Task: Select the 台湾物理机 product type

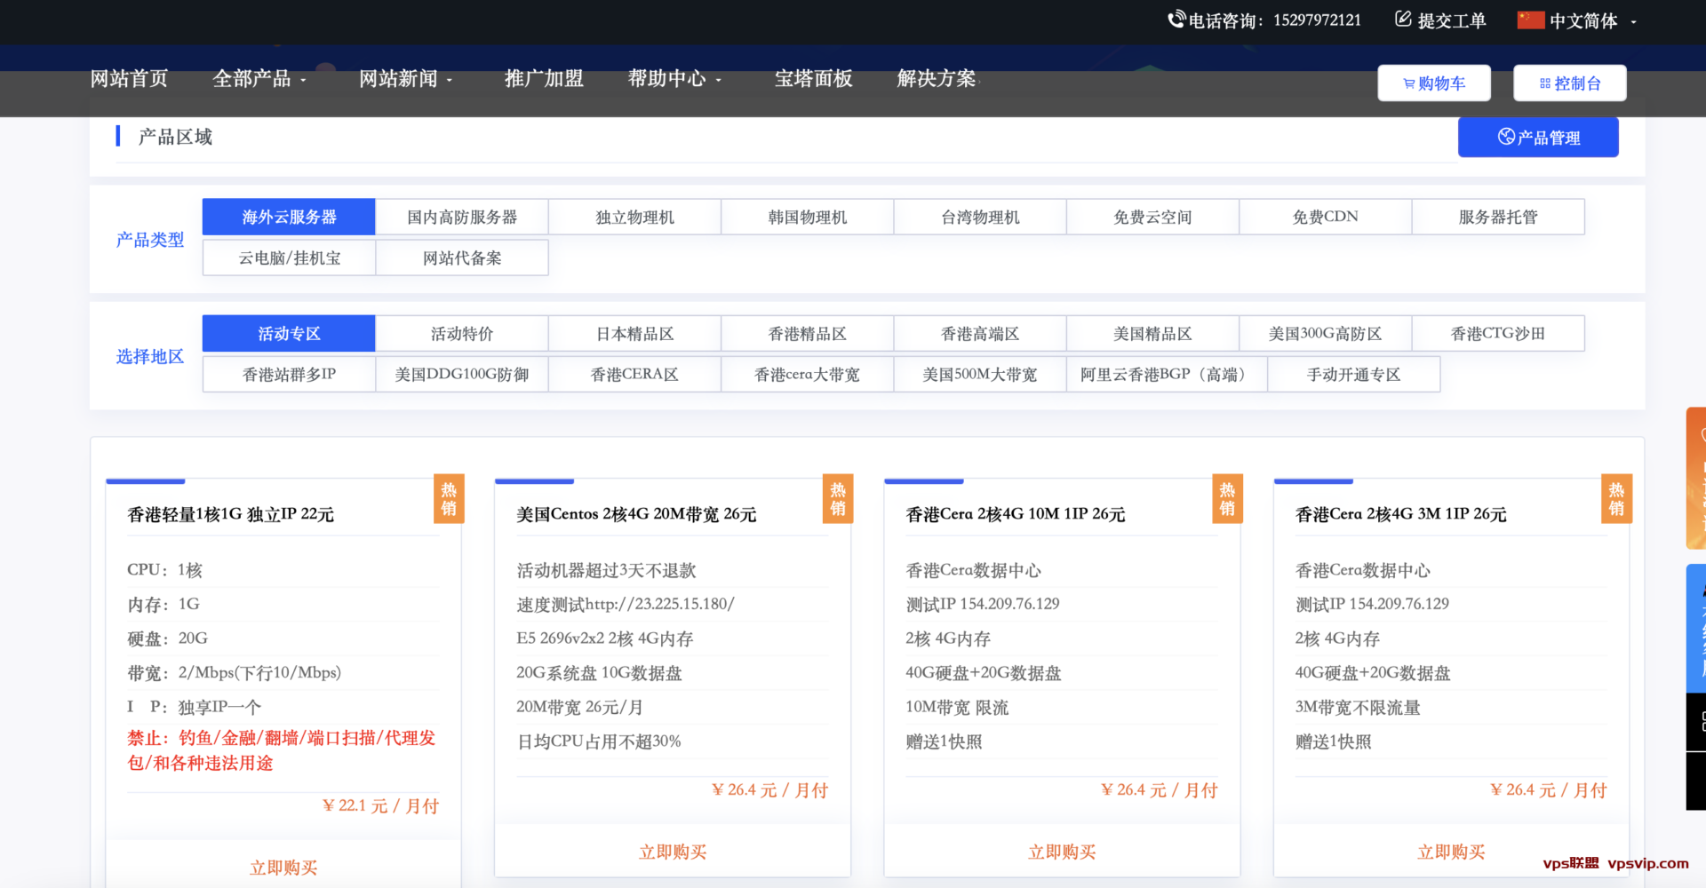Action: pos(980,217)
